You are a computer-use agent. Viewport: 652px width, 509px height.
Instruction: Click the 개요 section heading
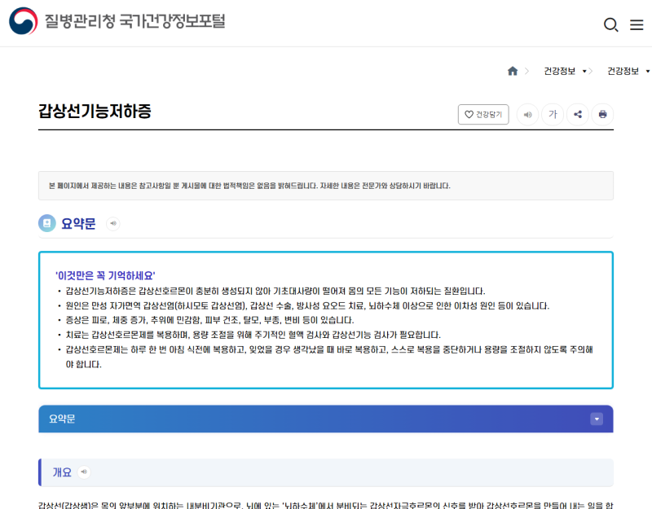coord(62,472)
